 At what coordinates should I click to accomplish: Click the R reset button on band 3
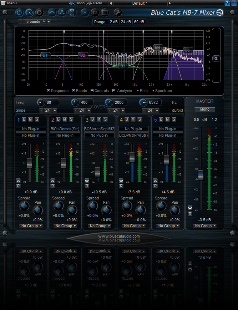click(x=87, y=186)
